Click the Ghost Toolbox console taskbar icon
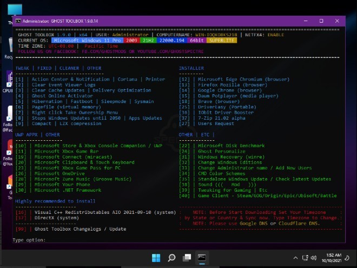357x268 pixels. (202, 258)
